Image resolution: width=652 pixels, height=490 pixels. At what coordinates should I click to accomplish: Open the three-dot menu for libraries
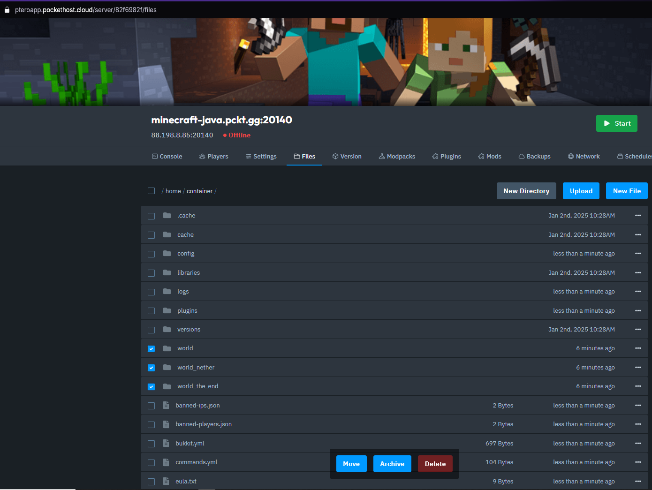click(x=638, y=272)
